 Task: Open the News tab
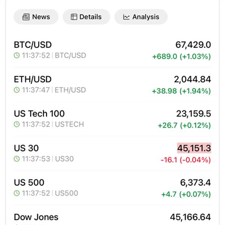pos(36,17)
